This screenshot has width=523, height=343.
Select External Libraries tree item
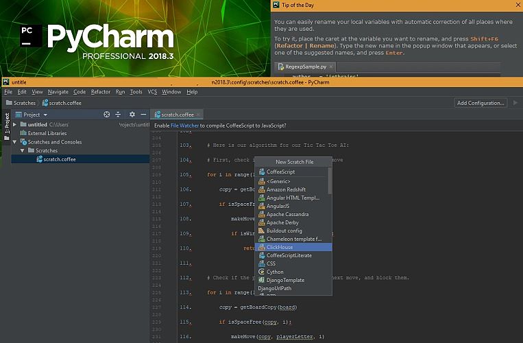tap(43, 133)
